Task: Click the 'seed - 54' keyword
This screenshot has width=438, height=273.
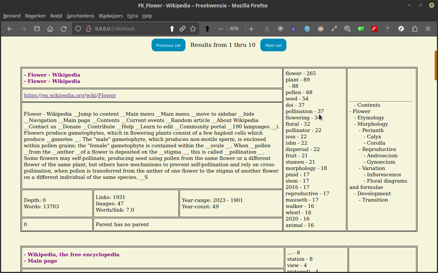Action: pyautogui.click(x=297, y=99)
